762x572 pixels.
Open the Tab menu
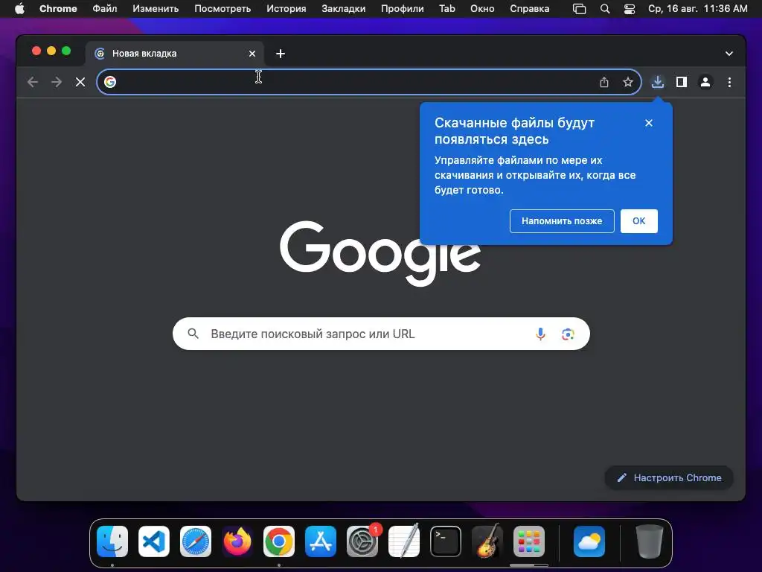coord(447,9)
